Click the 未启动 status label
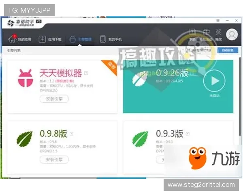The image size is (243, 195). pyautogui.click(x=215, y=95)
